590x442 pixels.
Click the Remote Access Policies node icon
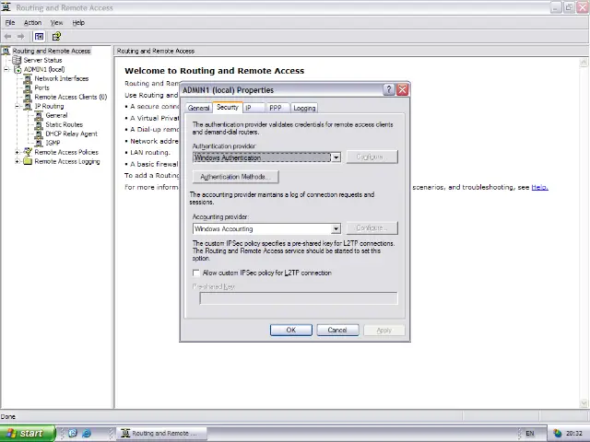click(28, 152)
